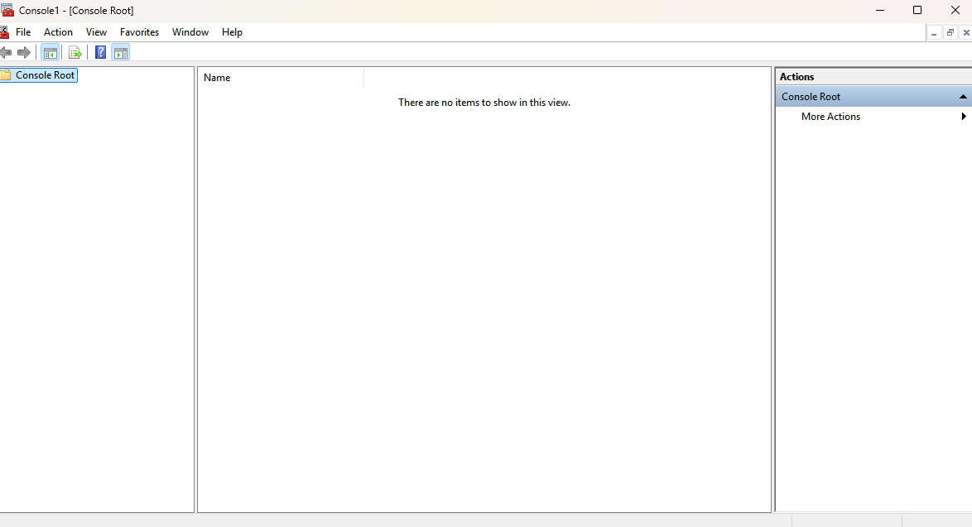Restore down the inner Console Root child window
The height and width of the screenshot is (527, 972).
point(950,33)
